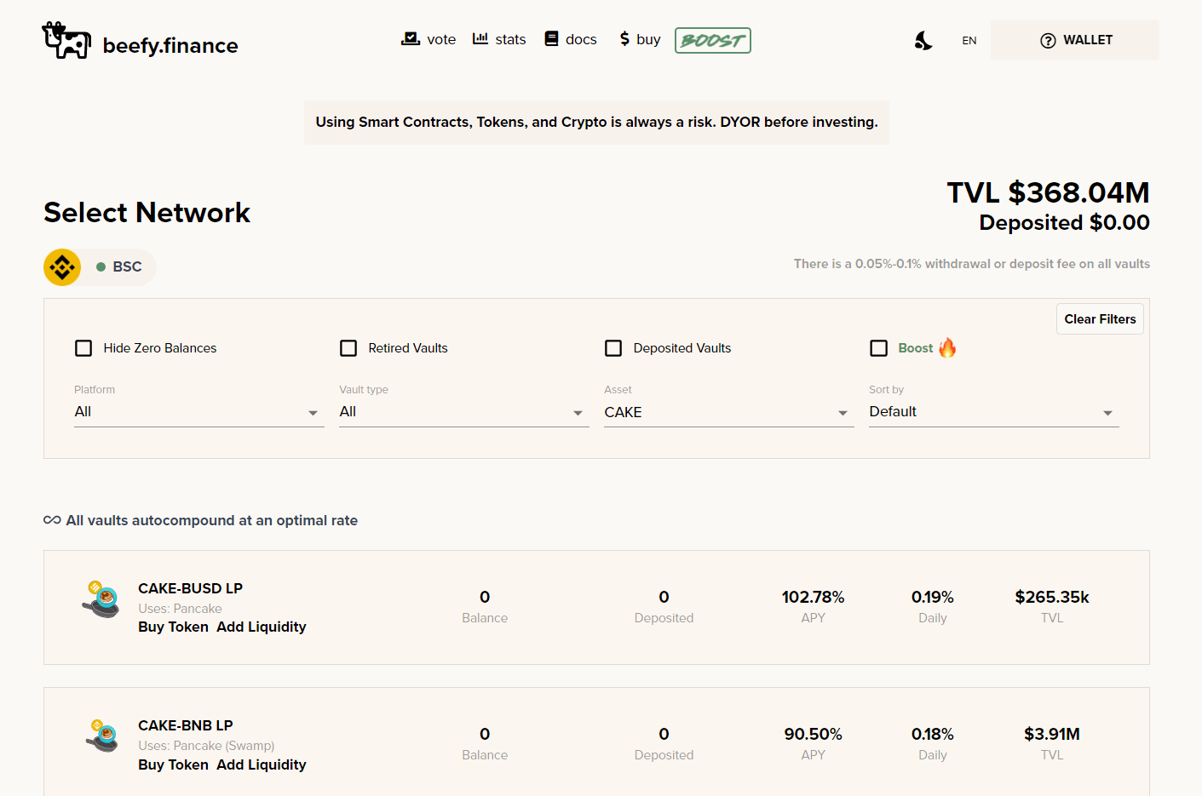Click the Retired Vaults label
Viewport: 1202px width, 796px height.
coord(408,348)
